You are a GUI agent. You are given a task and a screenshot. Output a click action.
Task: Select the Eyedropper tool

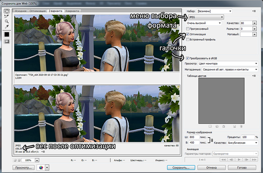(x=7, y=27)
